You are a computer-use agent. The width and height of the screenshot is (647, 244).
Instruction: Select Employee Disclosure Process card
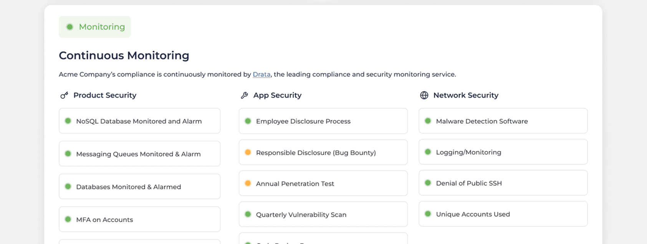pos(323,121)
